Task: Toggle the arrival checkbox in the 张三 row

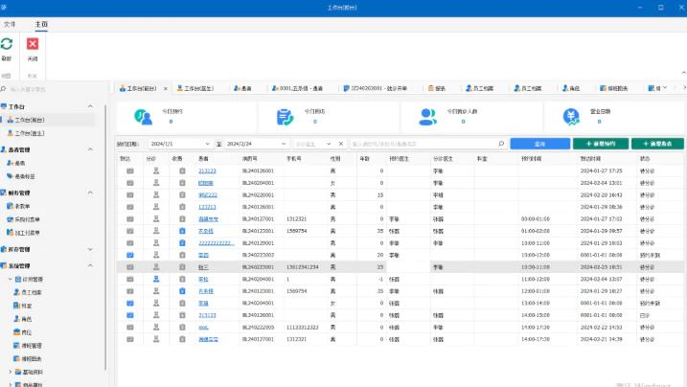Action: coord(127,267)
